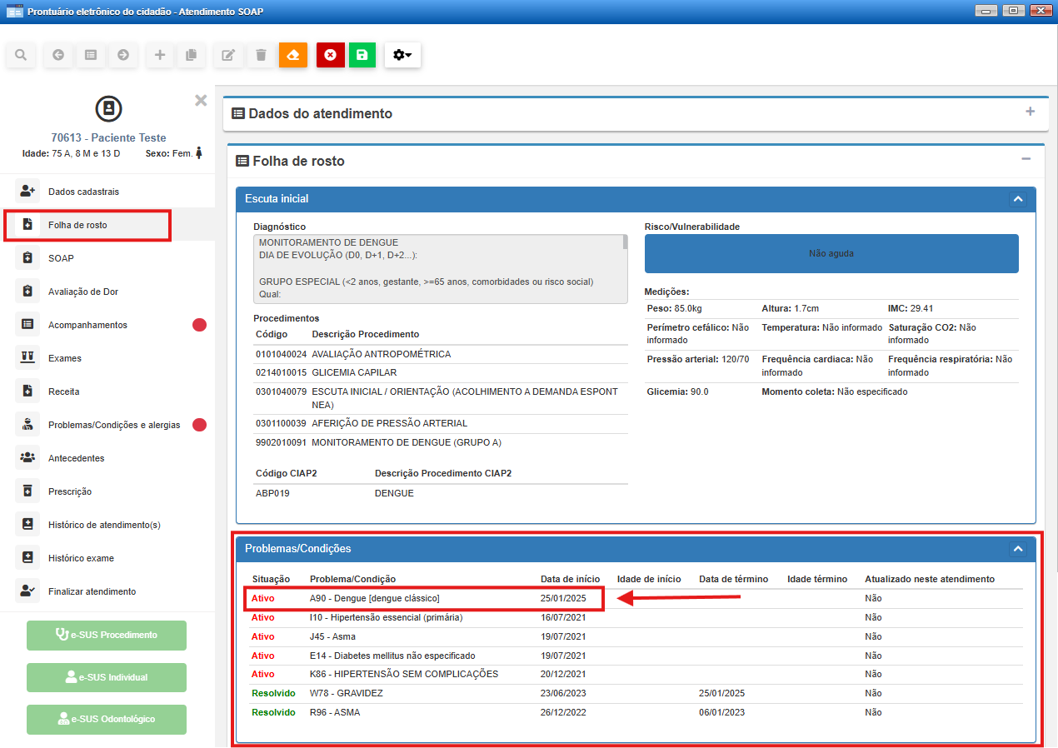The width and height of the screenshot is (1058, 748).
Task: Click the e-SUS Odontológico button
Action: click(x=107, y=719)
